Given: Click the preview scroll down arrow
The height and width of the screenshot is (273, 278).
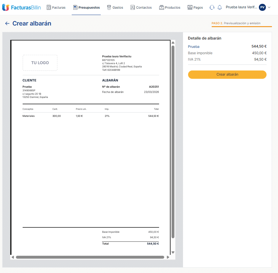Looking at the screenshot, I should coord(173,252).
